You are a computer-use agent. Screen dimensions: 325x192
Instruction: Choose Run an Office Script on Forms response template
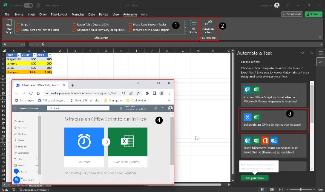[x=273, y=95]
